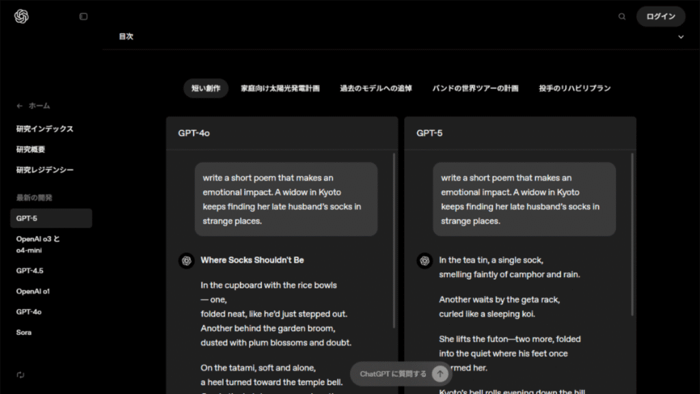Send question with the up-arrow button
This screenshot has height=394, width=700.
tap(440, 374)
